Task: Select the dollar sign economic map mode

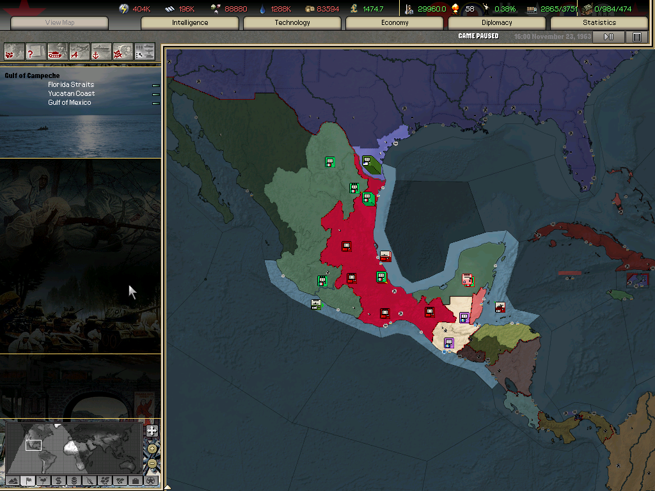Action: click(x=58, y=480)
